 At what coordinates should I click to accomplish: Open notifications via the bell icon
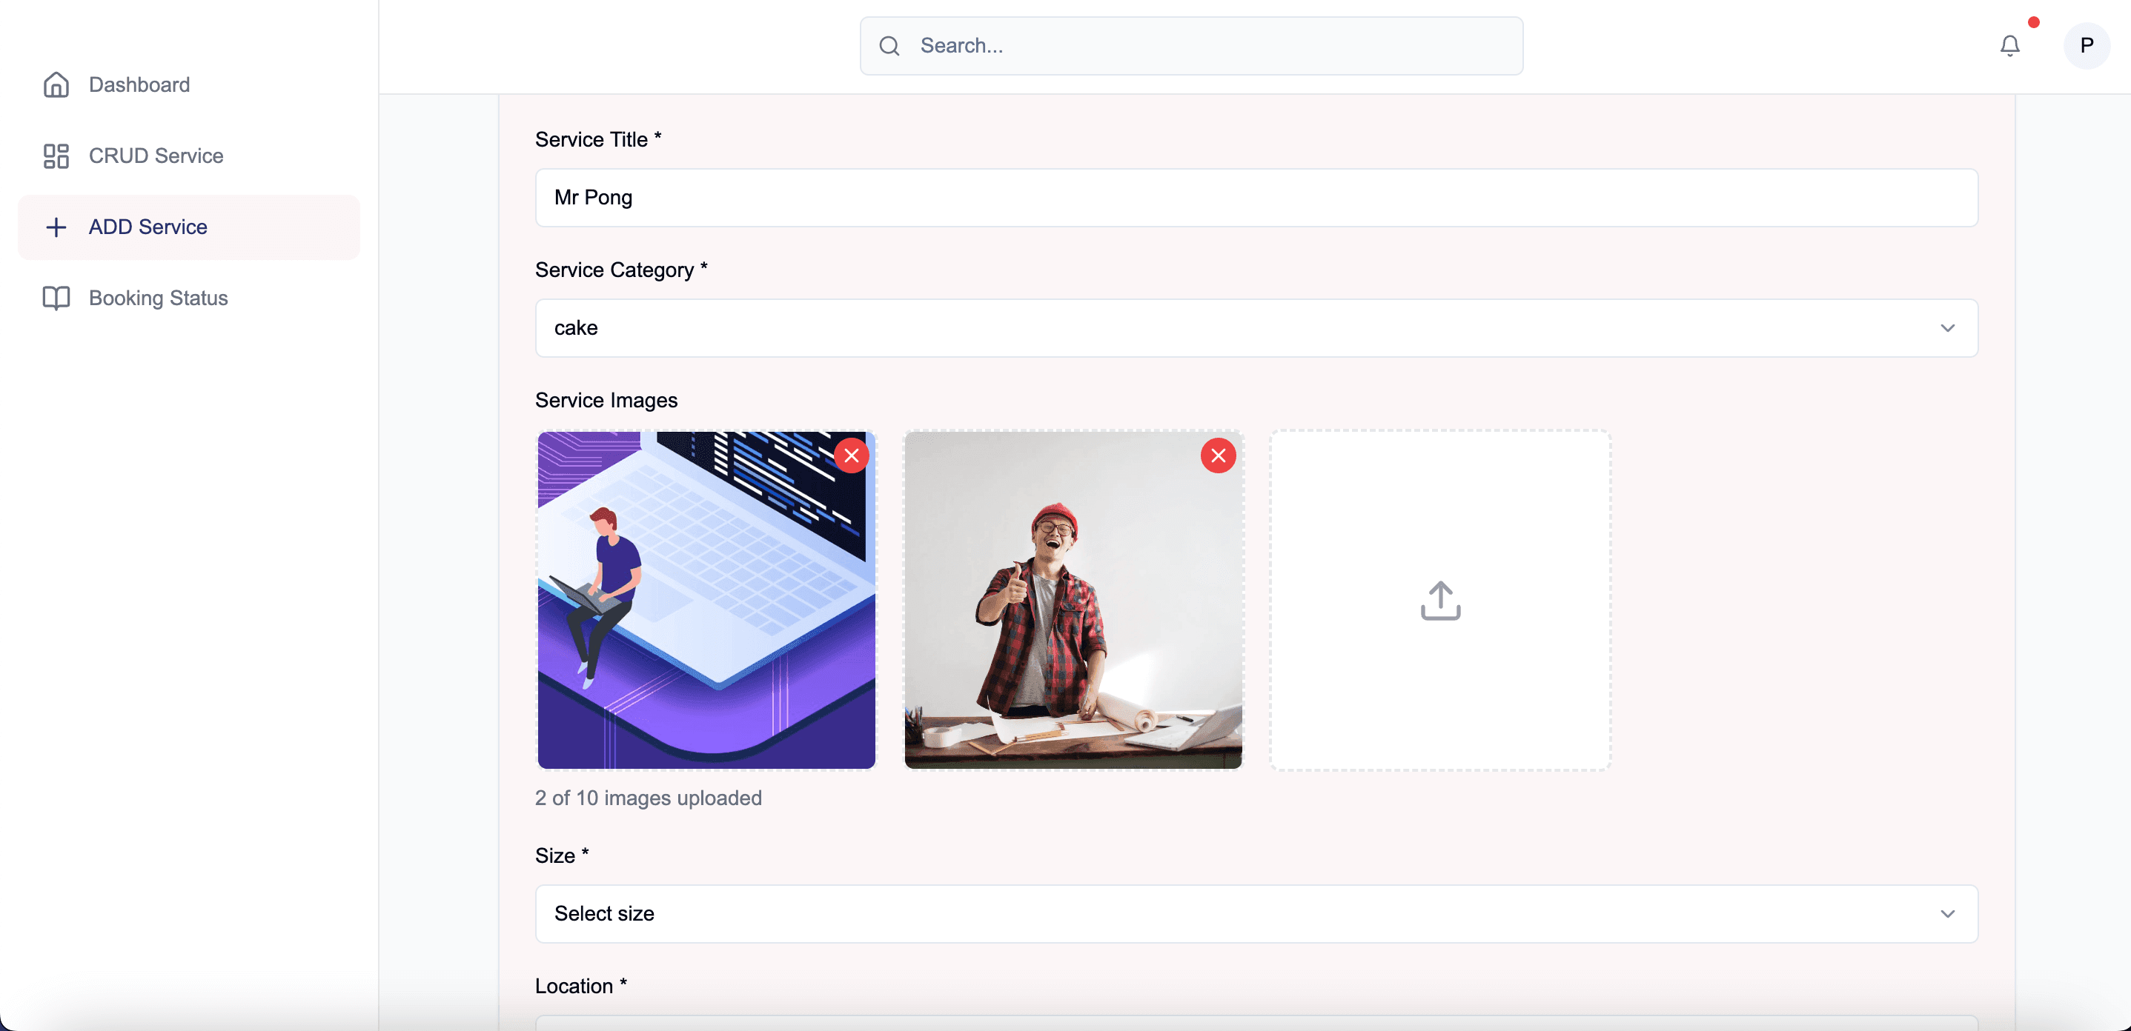pos(2009,45)
